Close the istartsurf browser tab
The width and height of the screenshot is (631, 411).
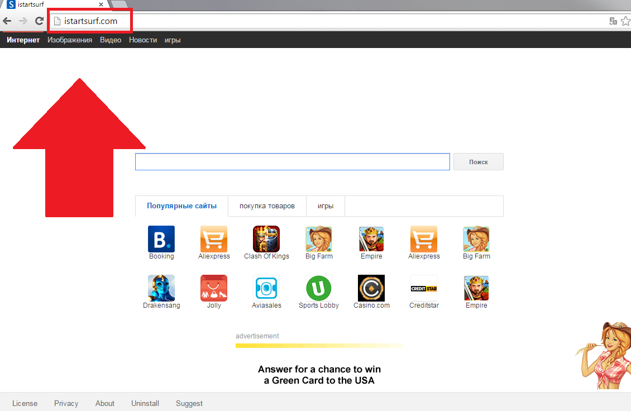click(x=101, y=4)
